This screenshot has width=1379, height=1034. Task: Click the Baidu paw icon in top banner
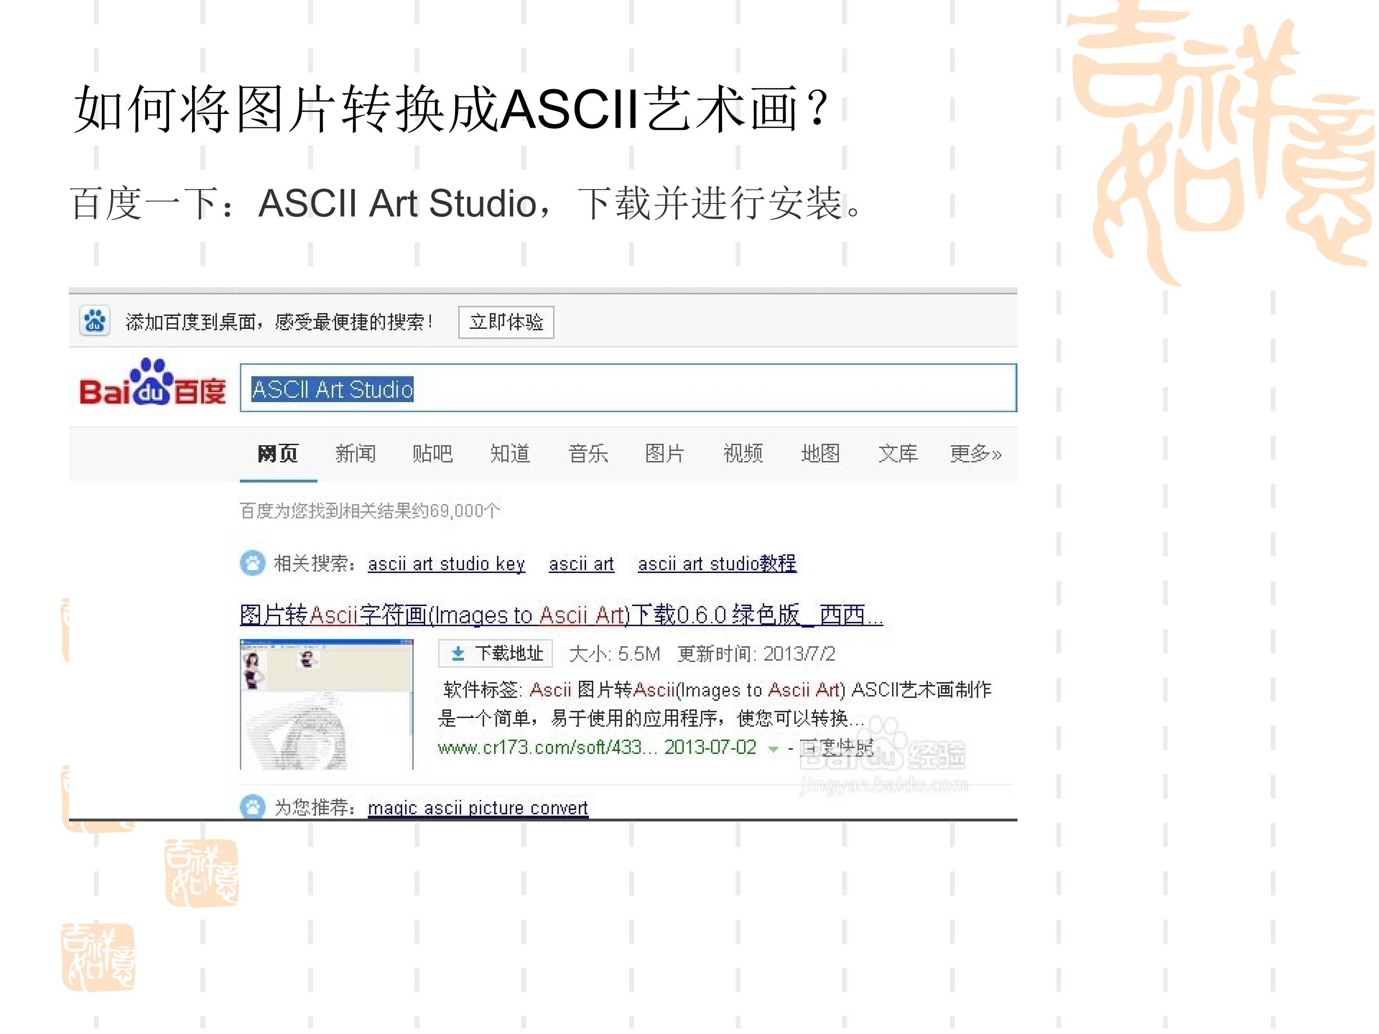tap(95, 322)
